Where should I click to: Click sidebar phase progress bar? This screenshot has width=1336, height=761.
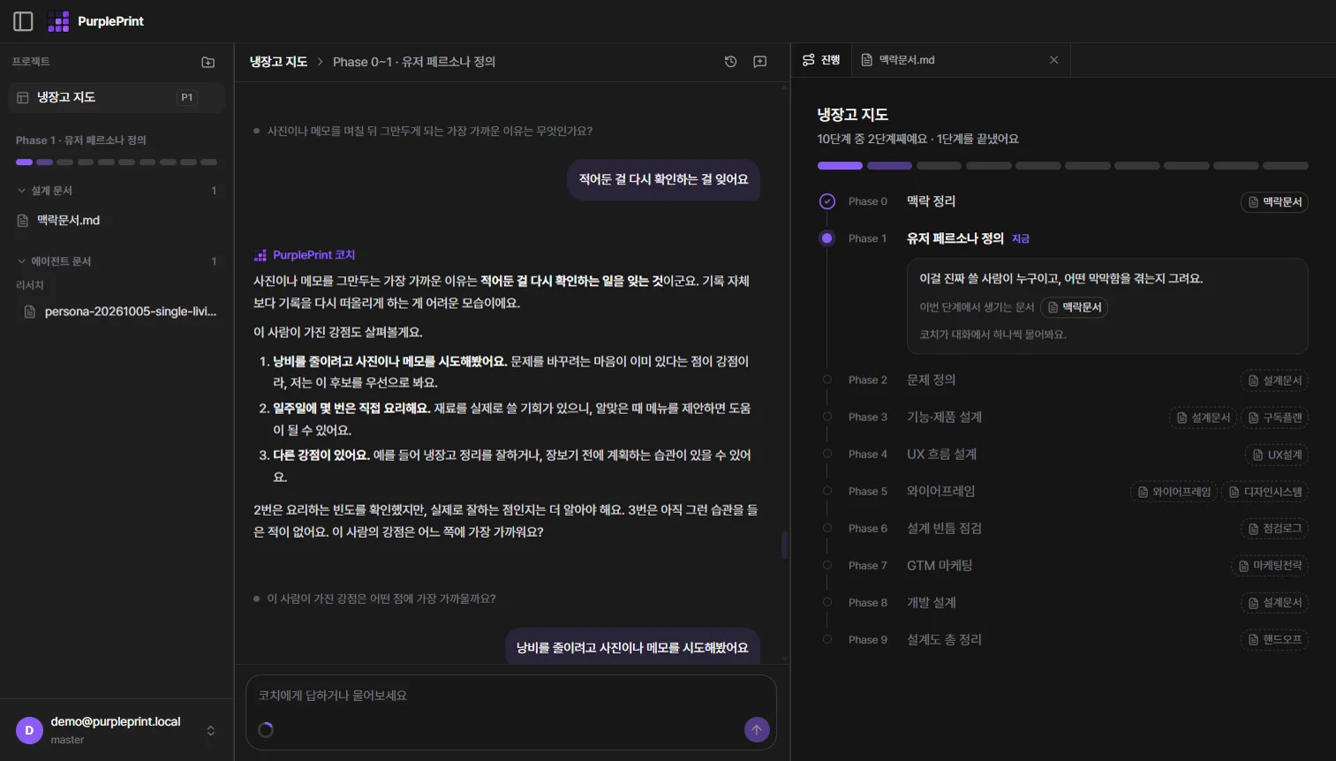click(117, 162)
